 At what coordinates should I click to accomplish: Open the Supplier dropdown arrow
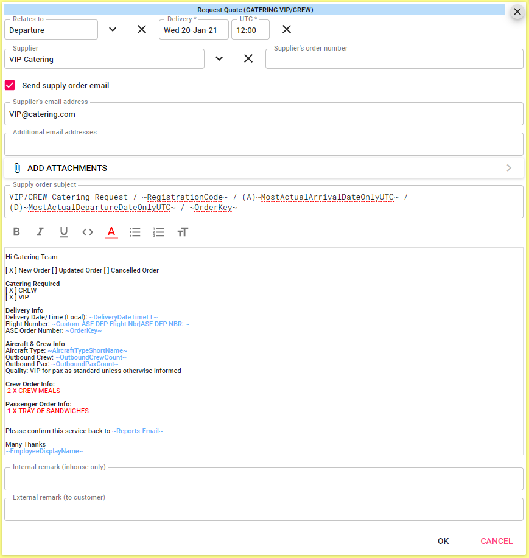tap(219, 58)
